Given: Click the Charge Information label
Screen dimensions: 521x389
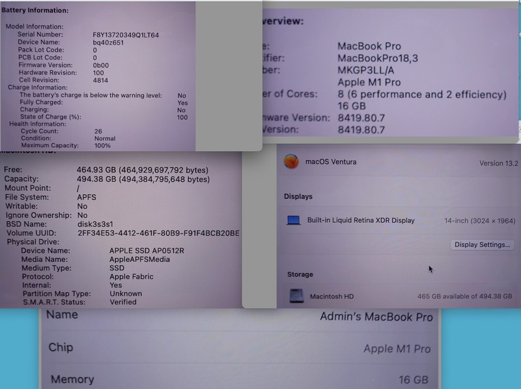Looking at the screenshot, I should (x=38, y=87).
